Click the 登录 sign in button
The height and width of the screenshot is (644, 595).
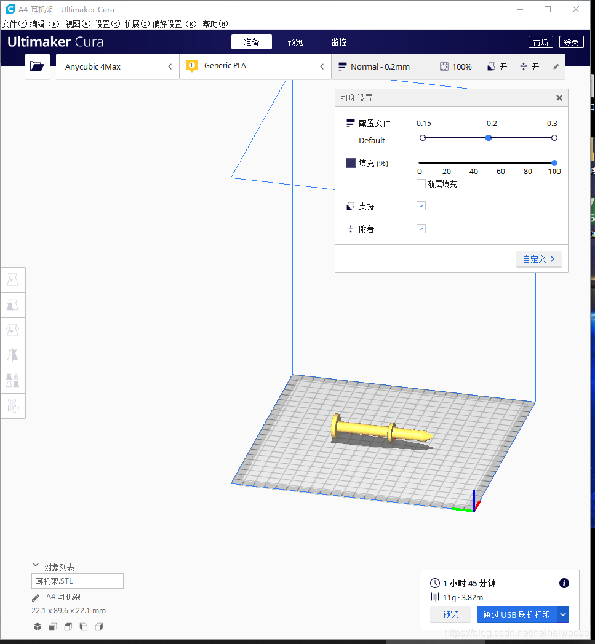tap(571, 42)
